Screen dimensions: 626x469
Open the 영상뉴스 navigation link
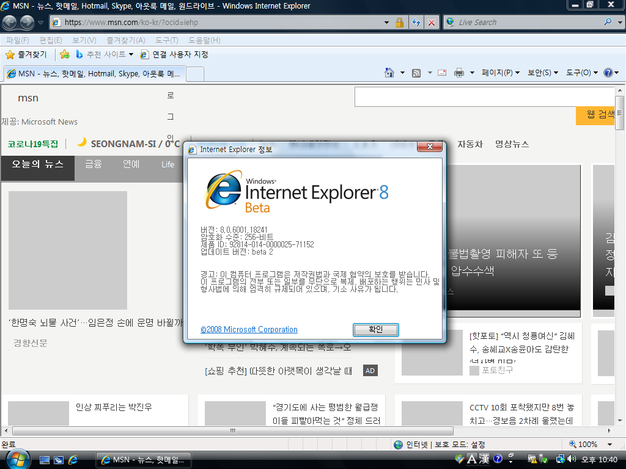[512, 144]
